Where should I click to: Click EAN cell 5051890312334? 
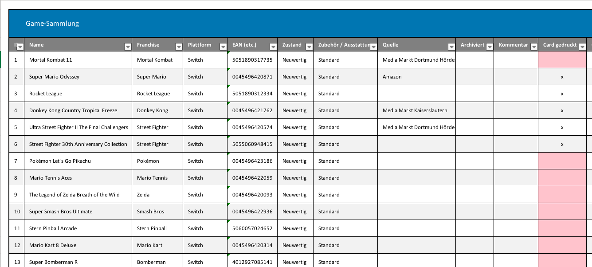(252, 94)
